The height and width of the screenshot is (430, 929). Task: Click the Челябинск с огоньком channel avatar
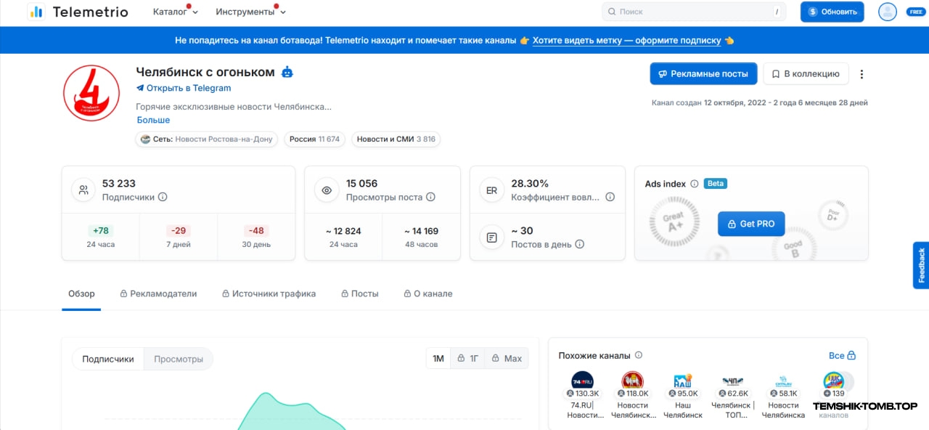(x=91, y=92)
